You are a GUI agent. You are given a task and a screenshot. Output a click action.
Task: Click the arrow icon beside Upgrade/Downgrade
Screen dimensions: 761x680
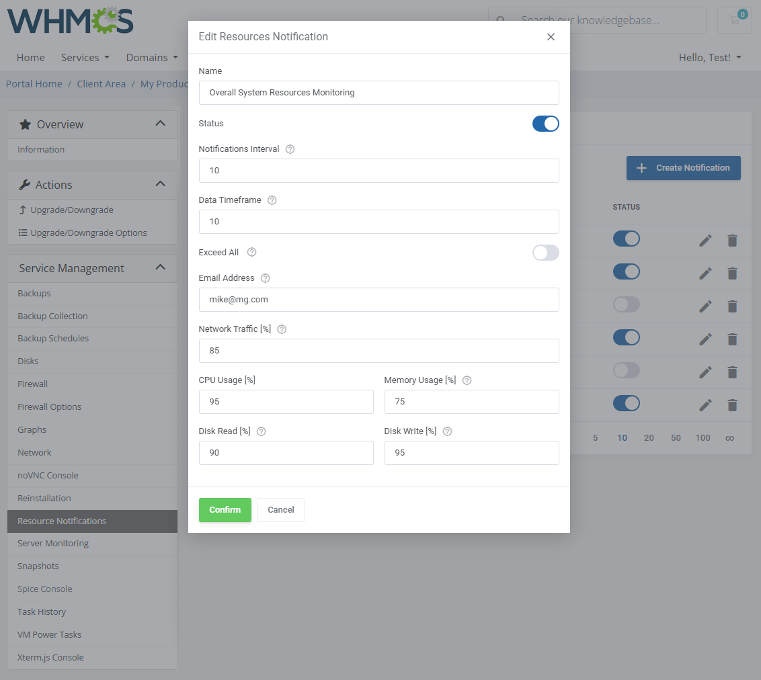click(22, 210)
